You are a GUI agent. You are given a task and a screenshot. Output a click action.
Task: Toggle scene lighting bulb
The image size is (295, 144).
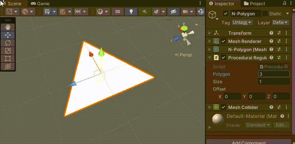[131, 12]
